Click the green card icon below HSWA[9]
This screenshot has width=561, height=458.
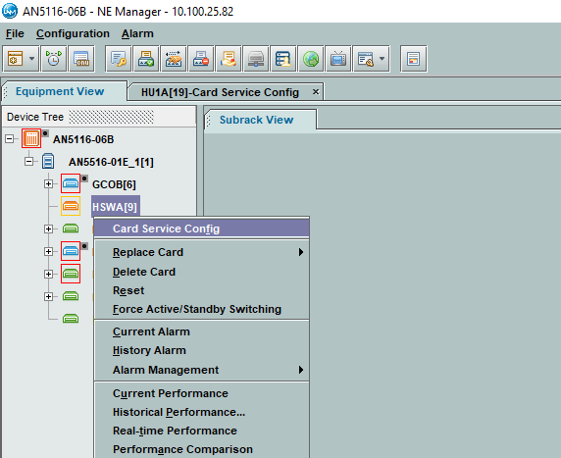(x=71, y=229)
